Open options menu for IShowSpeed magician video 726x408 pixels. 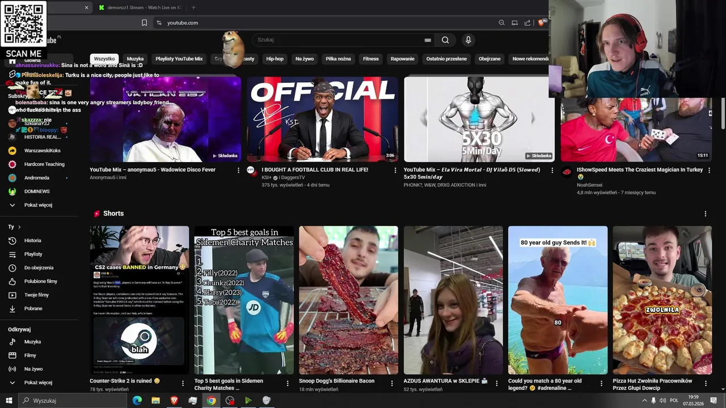point(709,170)
